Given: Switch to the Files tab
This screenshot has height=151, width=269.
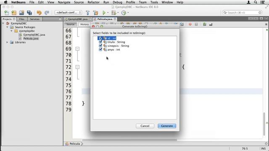Looking at the screenshot, I should click(22, 19).
